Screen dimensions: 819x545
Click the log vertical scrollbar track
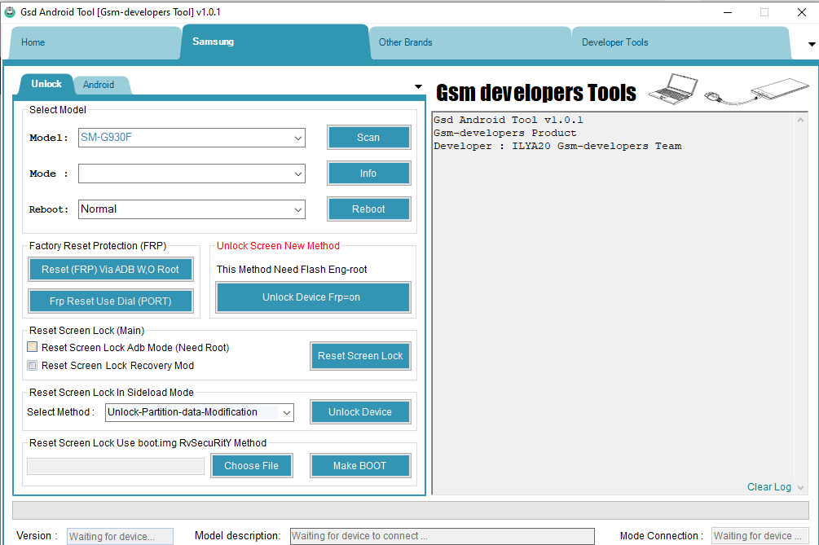801,303
